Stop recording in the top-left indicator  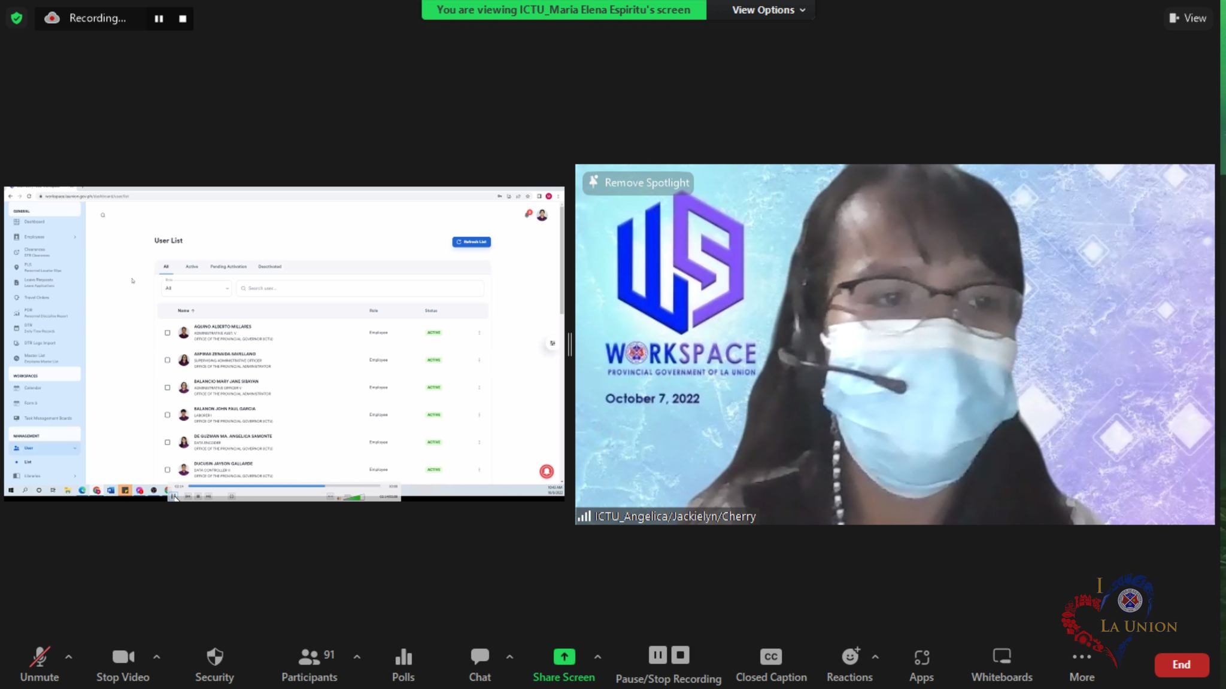(x=183, y=19)
